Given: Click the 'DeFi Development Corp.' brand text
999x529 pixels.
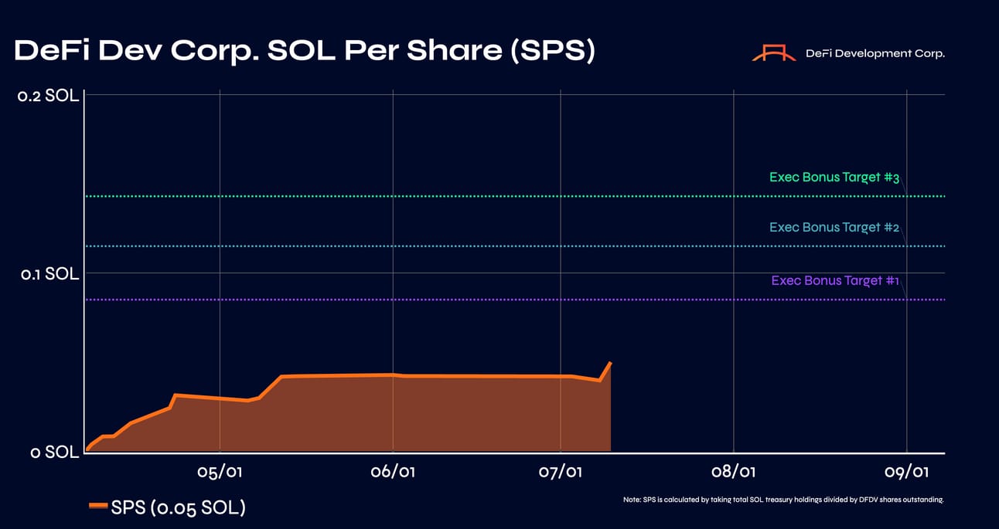Looking at the screenshot, I should [x=875, y=53].
